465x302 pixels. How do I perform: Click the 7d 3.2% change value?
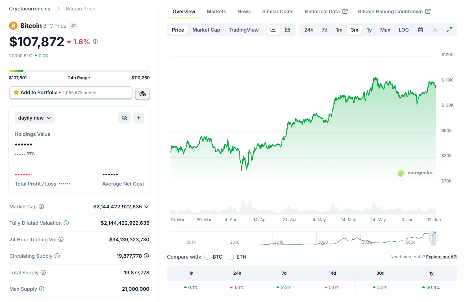pyautogui.click(x=284, y=287)
